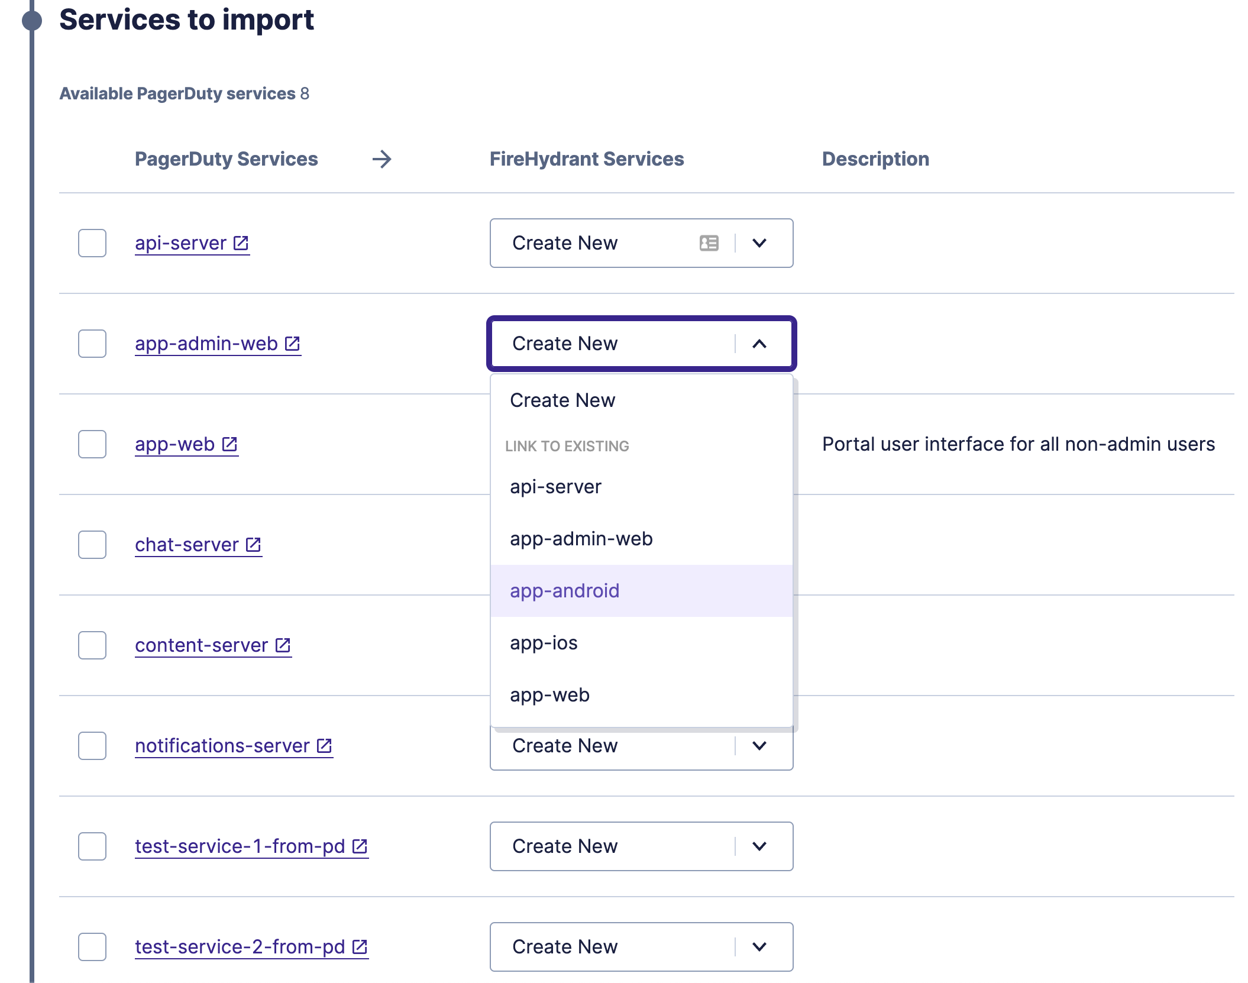Check the test-service-2-from-pd checkbox
This screenshot has width=1248, height=983.
click(92, 947)
